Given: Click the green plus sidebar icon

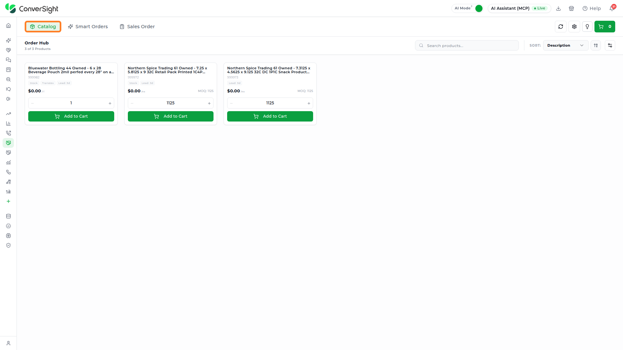Looking at the screenshot, I should pos(8,201).
